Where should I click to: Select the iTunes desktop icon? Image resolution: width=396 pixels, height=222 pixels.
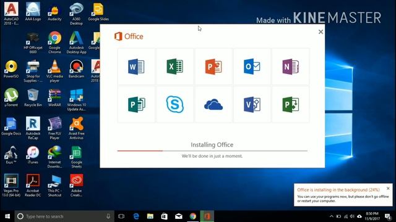pyautogui.click(x=33, y=155)
